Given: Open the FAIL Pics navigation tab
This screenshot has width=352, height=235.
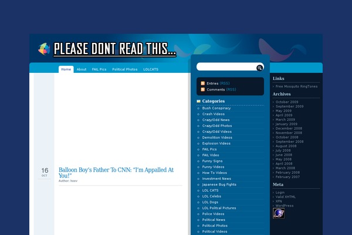Looking at the screenshot, I should click(x=99, y=69).
